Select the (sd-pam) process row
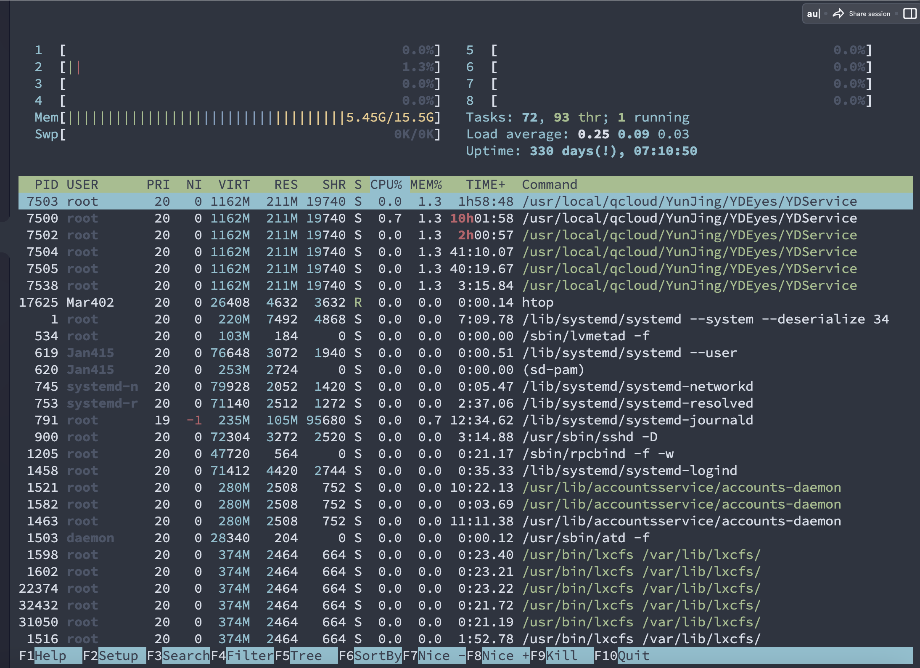920x668 pixels. [x=466, y=369]
